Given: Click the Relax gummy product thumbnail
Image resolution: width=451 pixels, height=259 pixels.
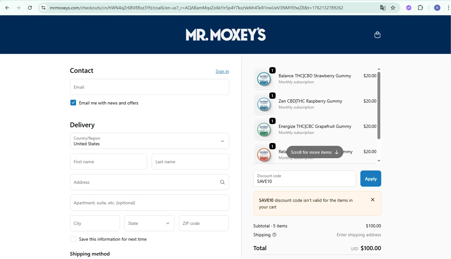Looking at the screenshot, I should pos(264,154).
